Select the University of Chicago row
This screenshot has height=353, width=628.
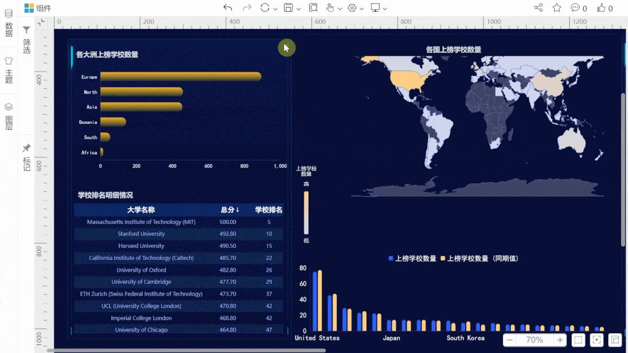tap(179, 329)
